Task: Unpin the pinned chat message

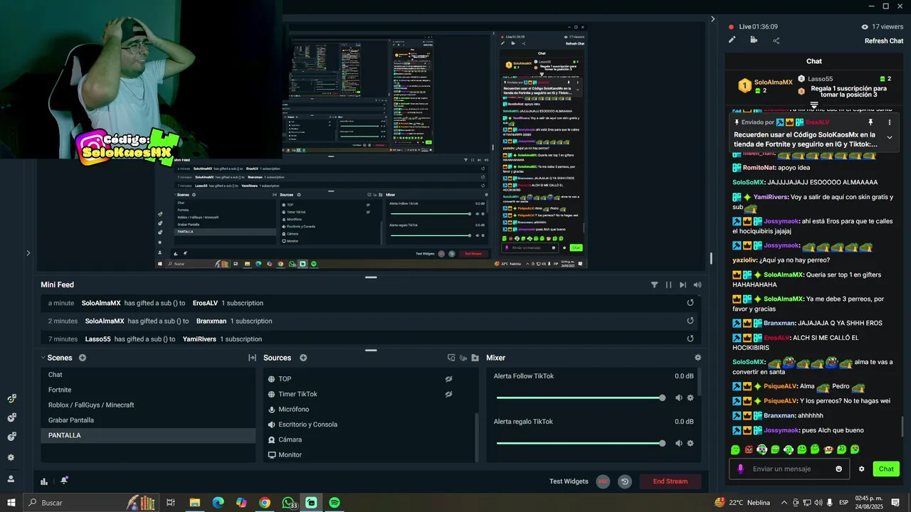Action: point(870,122)
